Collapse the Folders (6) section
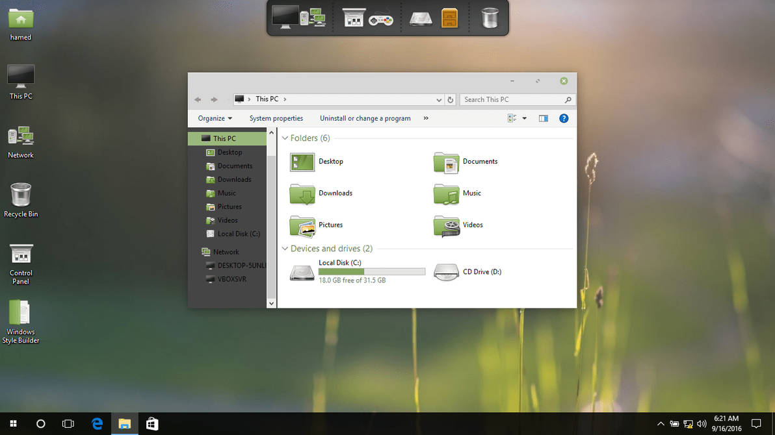The height and width of the screenshot is (435, 775). pyautogui.click(x=284, y=138)
